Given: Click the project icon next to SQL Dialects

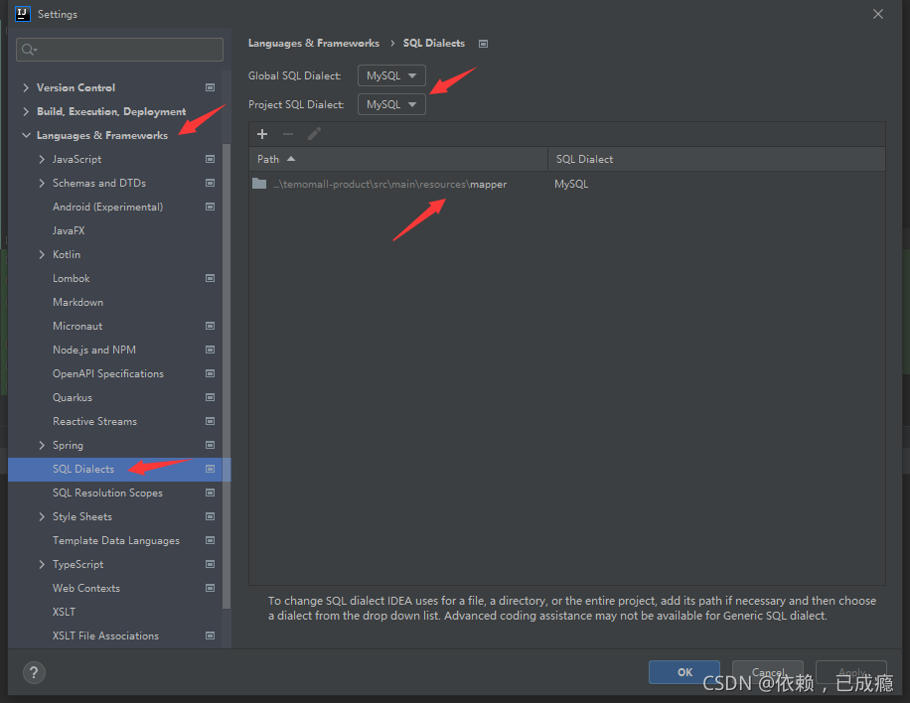Looking at the screenshot, I should [210, 469].
